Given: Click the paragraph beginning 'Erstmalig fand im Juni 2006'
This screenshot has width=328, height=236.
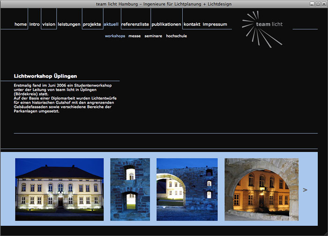Looking at the screenshot, I should point(65,98).
